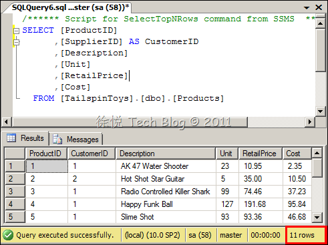The height and width of the screenshot is (245, 328).
Task: Click the editor horizontal scrollbar thumb
Action: 130,122
